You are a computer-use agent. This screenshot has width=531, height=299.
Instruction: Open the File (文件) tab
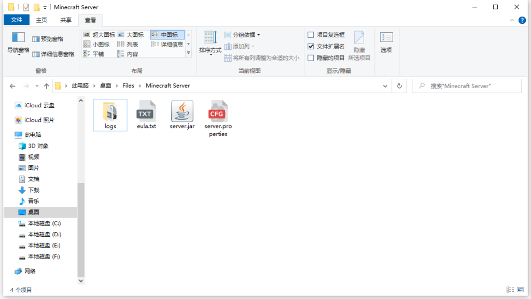click(x=17, y=20)
